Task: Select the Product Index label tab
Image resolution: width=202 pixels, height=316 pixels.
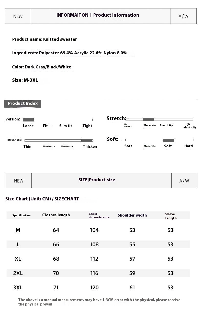Action: [x=23, y=104]
